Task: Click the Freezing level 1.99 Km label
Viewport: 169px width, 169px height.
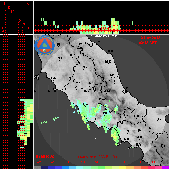Action: coord(97,156)
